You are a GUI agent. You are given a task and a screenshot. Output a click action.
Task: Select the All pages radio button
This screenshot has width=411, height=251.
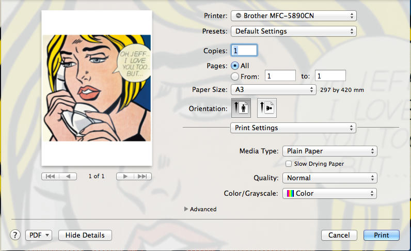click(235, 66)
